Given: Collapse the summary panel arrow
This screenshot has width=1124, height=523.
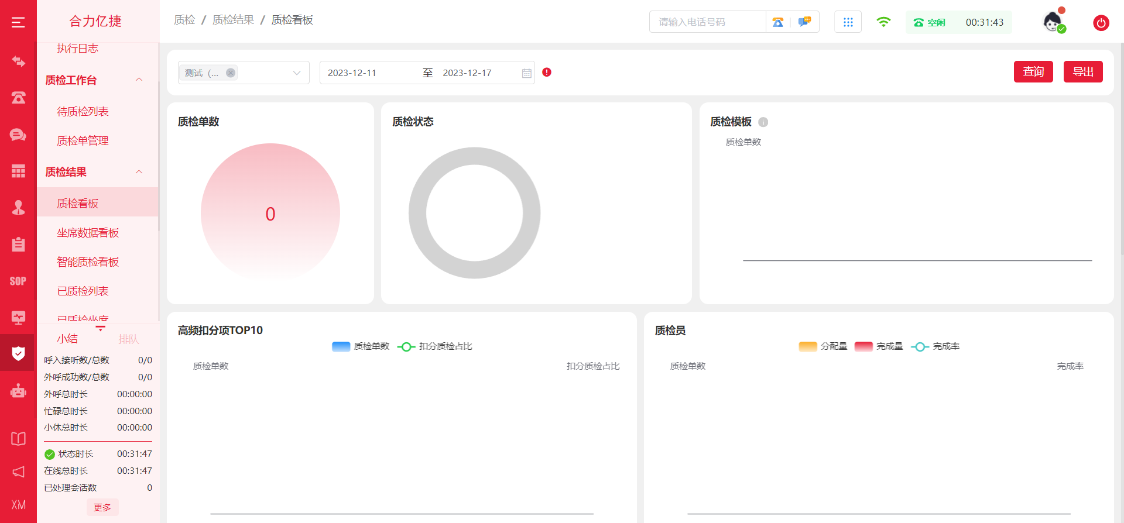Looking at the screenshot, I should pyautogui.click(x=100, y=329).
